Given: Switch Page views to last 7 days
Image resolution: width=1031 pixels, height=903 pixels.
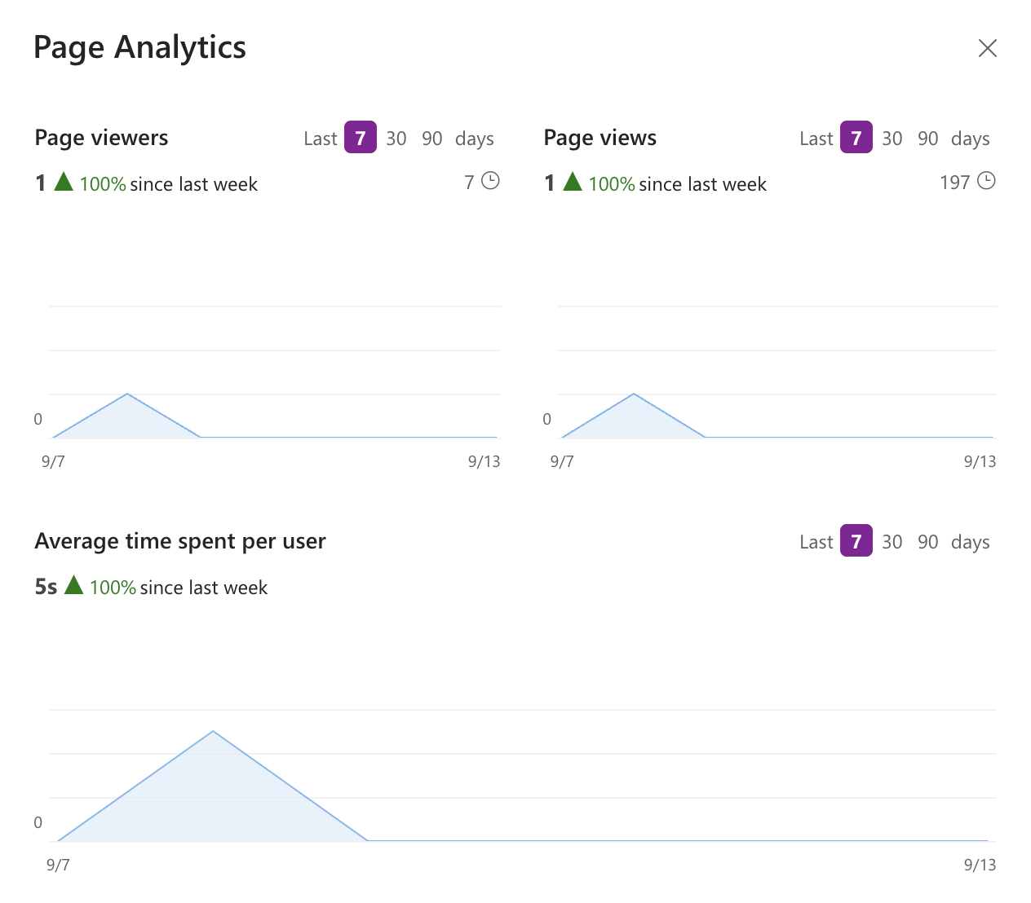Looking at the screenshot, I should tap(856, 138).
